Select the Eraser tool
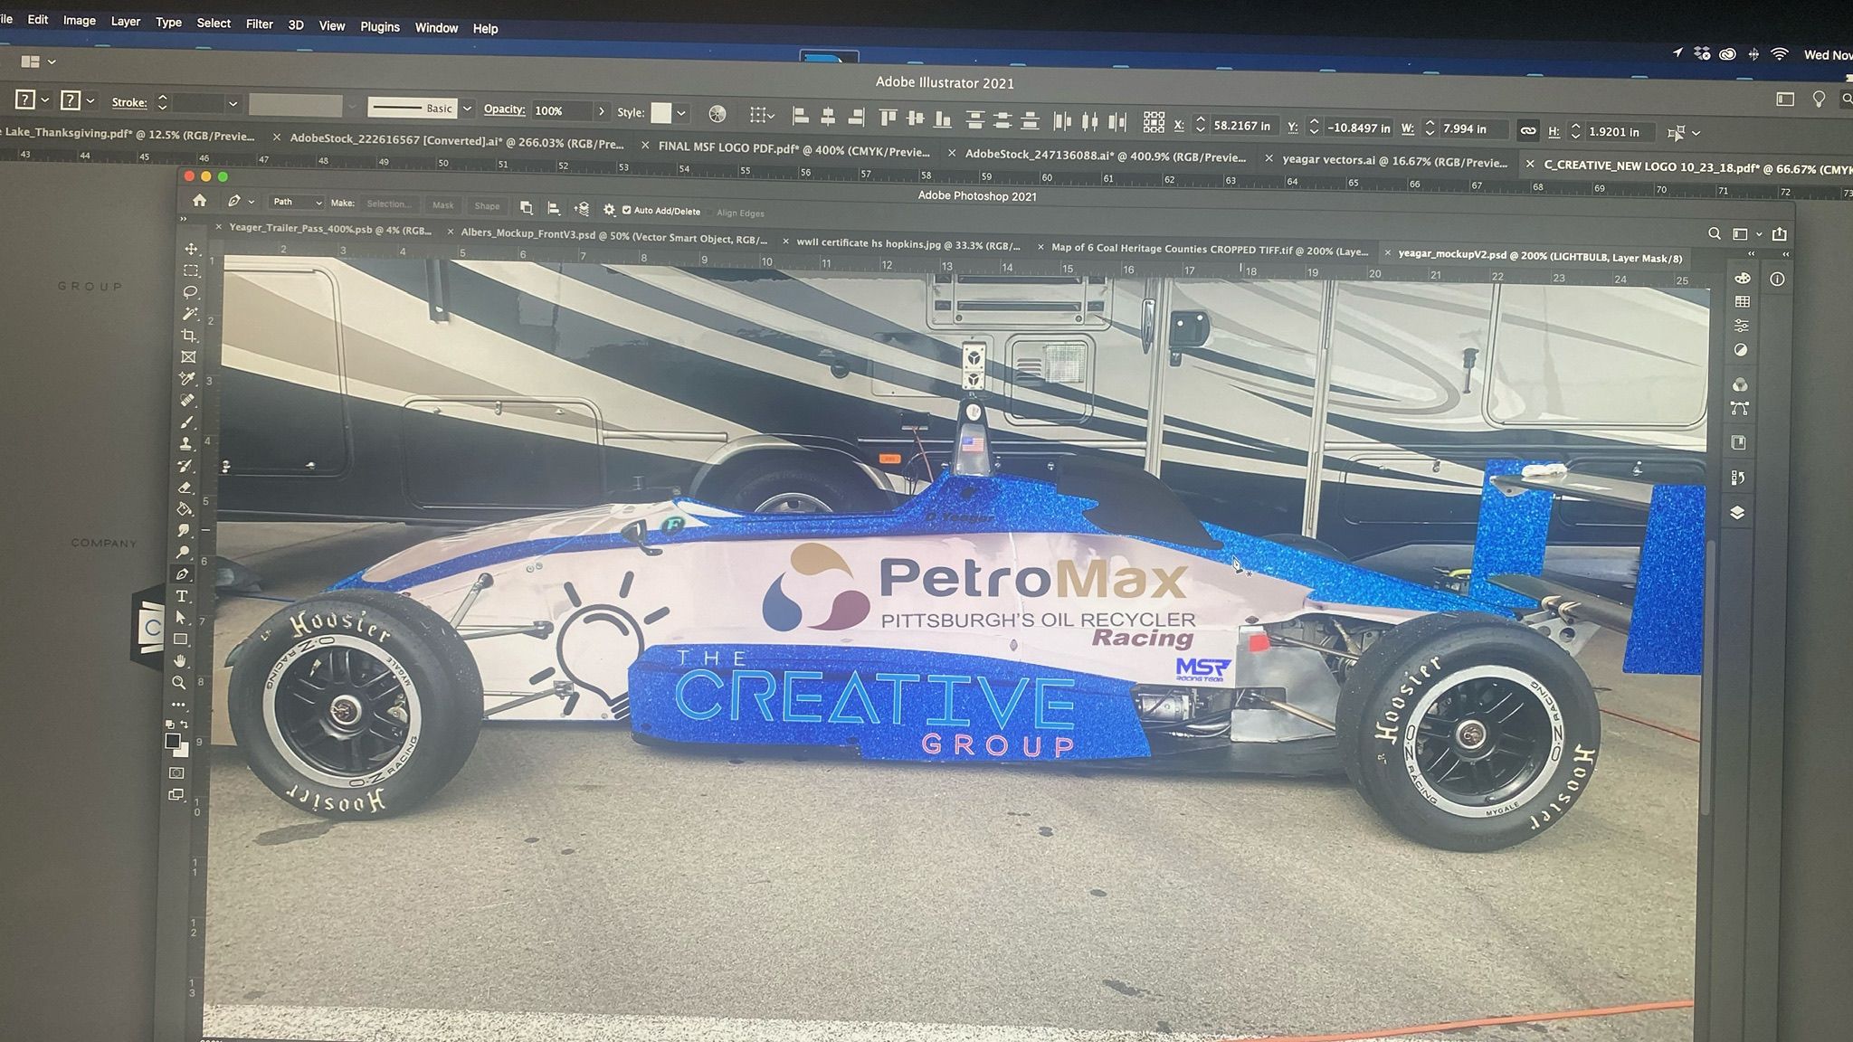 coord(185,488)
